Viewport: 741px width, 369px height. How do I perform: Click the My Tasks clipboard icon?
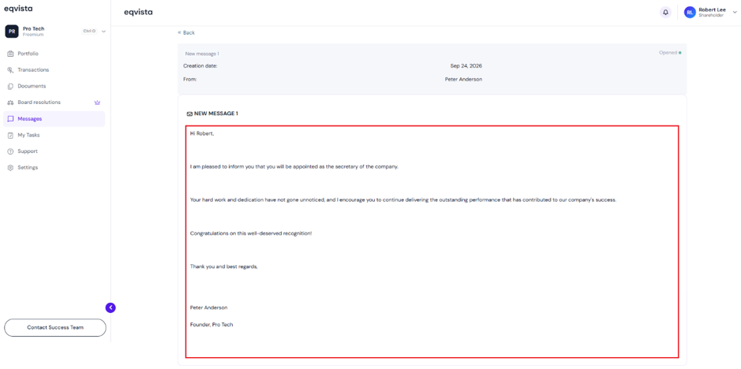click(10, 135)
